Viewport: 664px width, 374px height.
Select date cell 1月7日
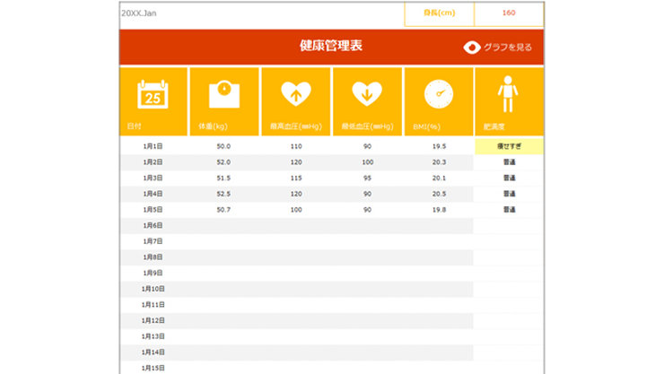click(153, 241)
